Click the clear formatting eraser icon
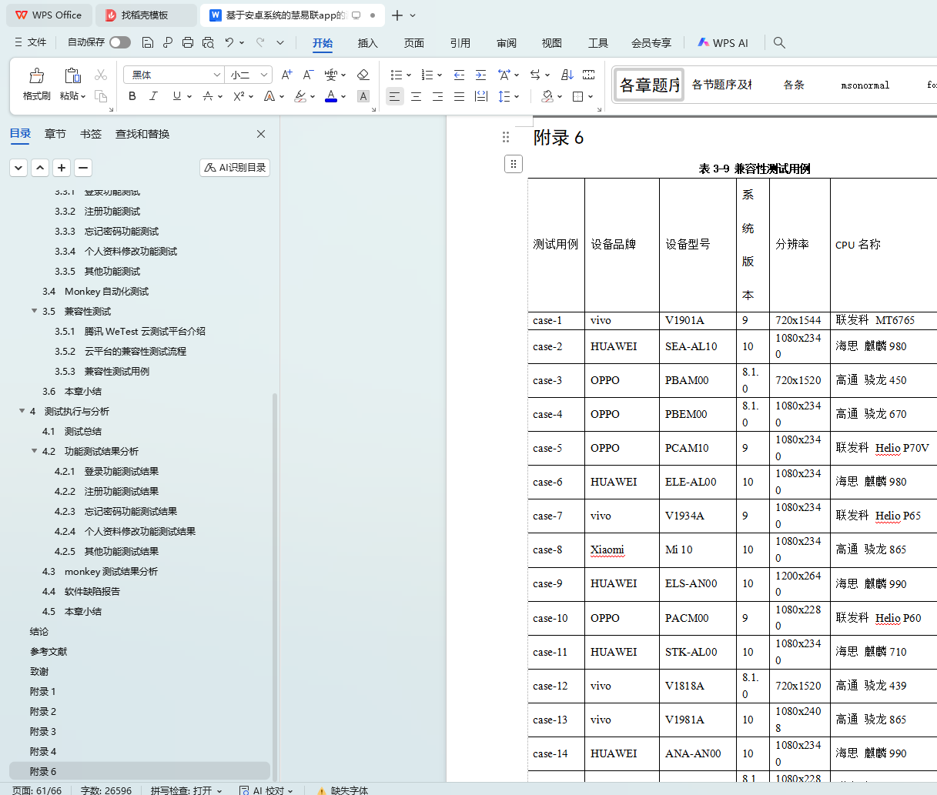Screen dimensions: 937x795 [363, 75]
